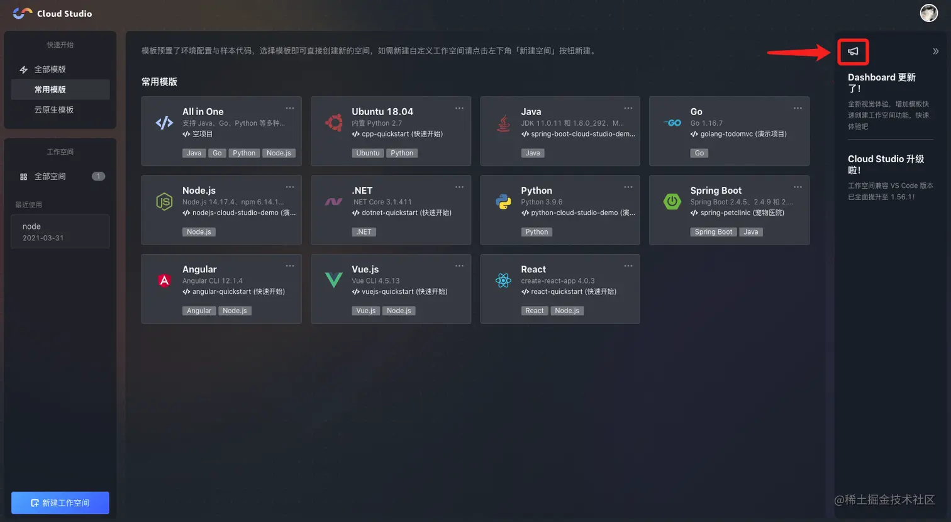
Task: Click the angular-quickstart sample project text
Action: point(238,292)
